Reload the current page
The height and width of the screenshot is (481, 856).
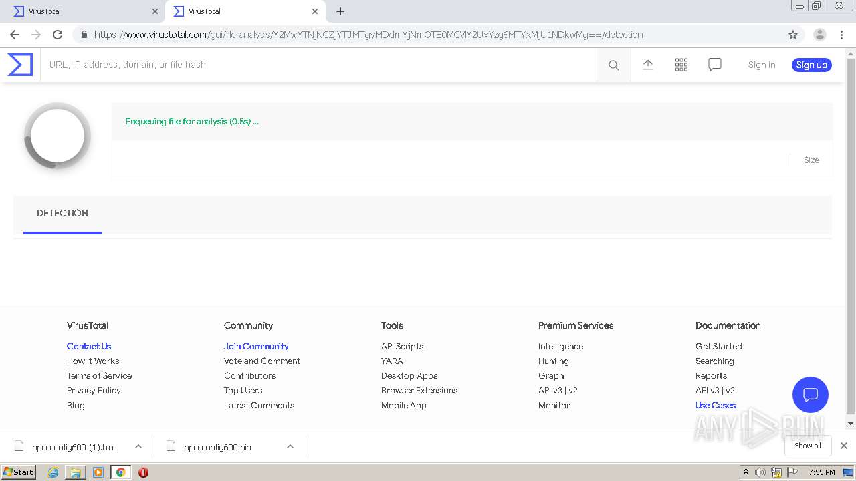click(x=58, y=35)
